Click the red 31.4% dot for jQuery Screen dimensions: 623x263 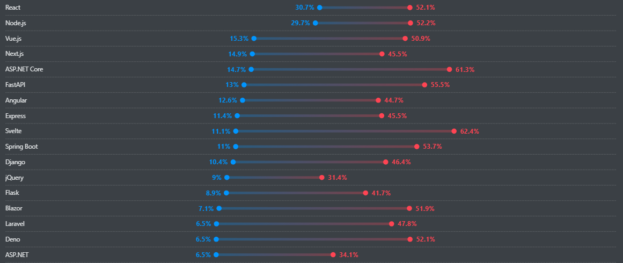(322, 178)
